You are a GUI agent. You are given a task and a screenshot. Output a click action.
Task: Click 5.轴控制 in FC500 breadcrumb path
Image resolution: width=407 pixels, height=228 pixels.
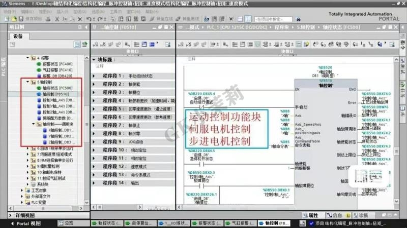pyautogui.click(x=306, y=27)
